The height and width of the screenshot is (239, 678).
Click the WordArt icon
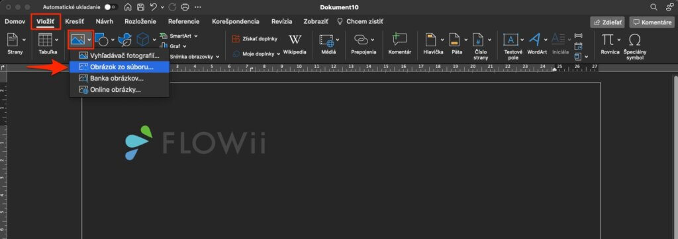click(534, 40)
